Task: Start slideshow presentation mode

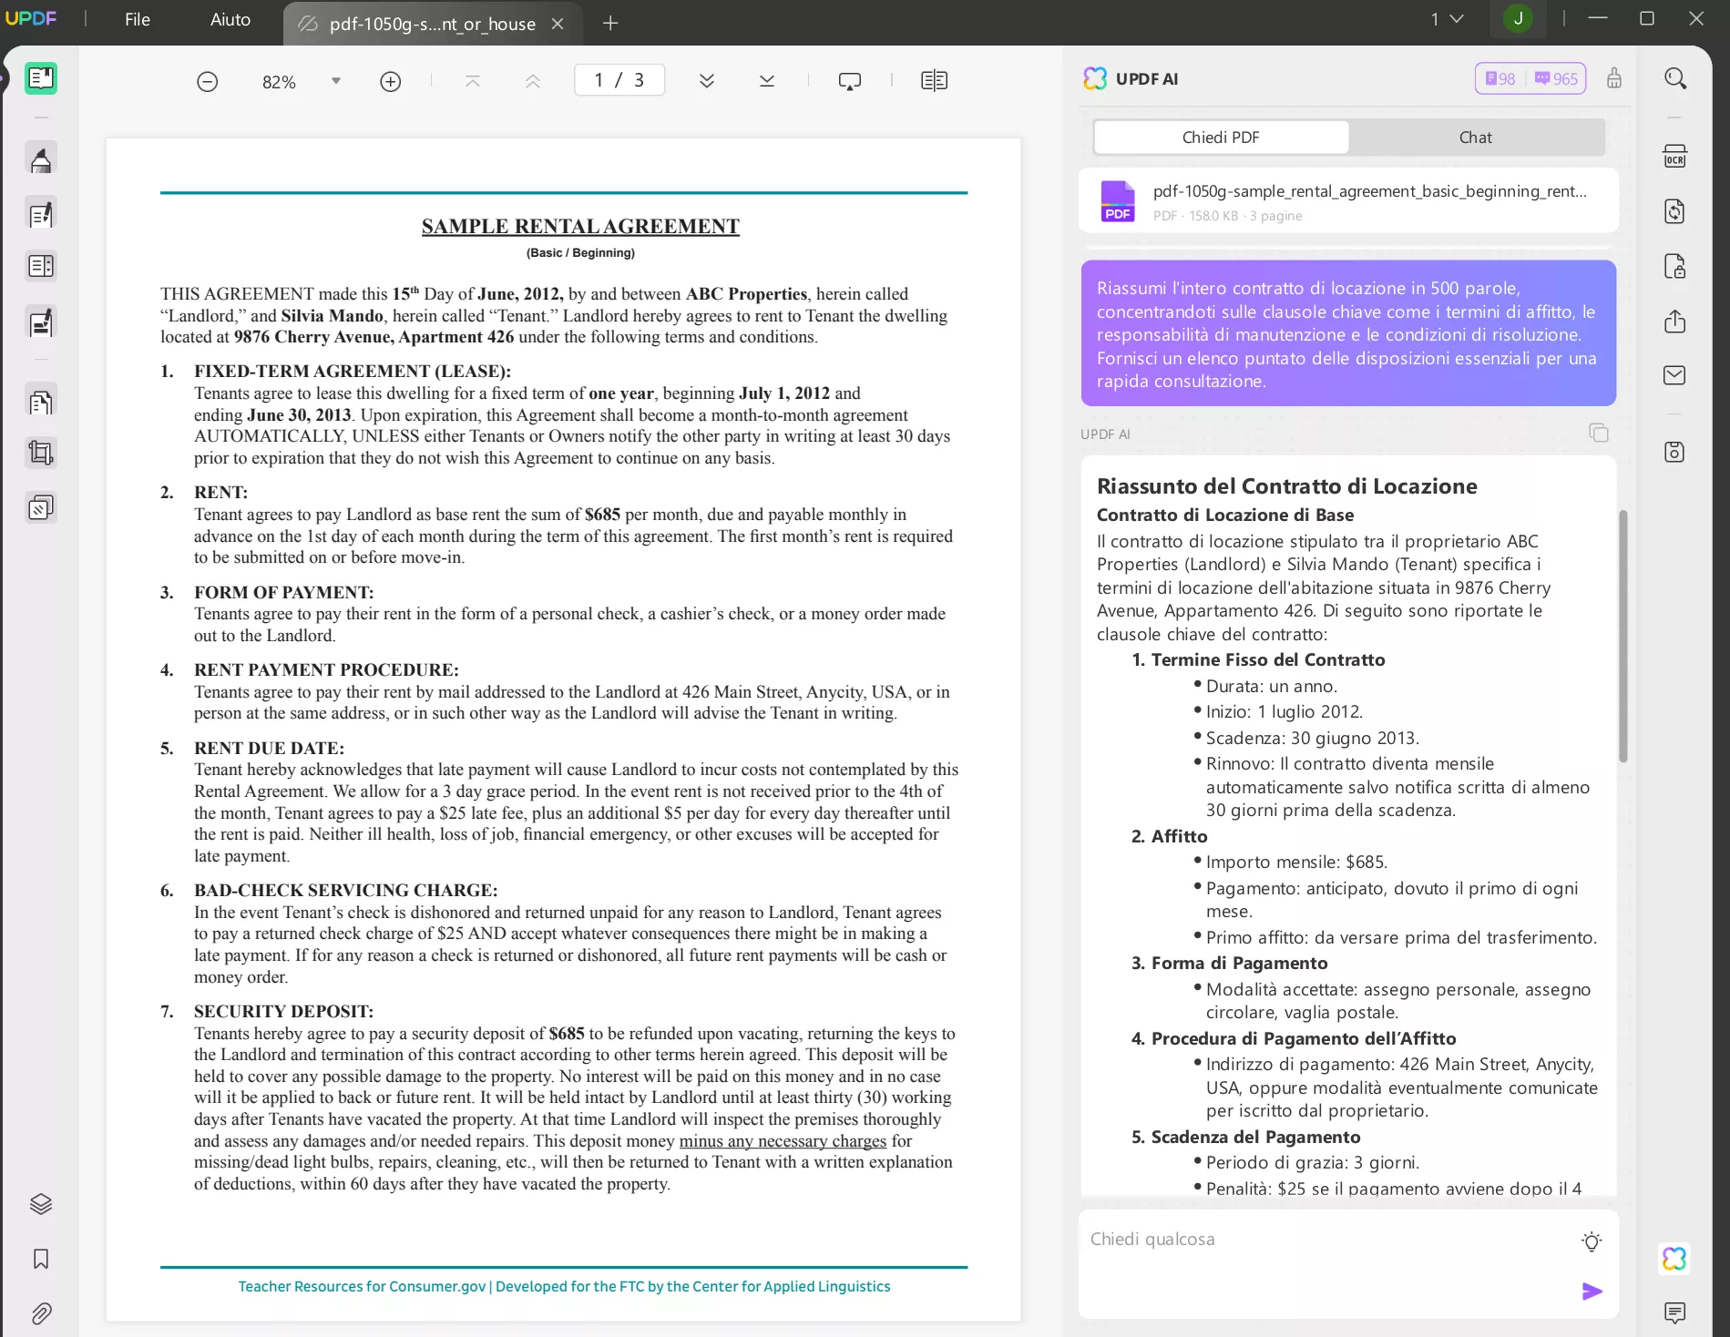Action: (x=850, y=82)
